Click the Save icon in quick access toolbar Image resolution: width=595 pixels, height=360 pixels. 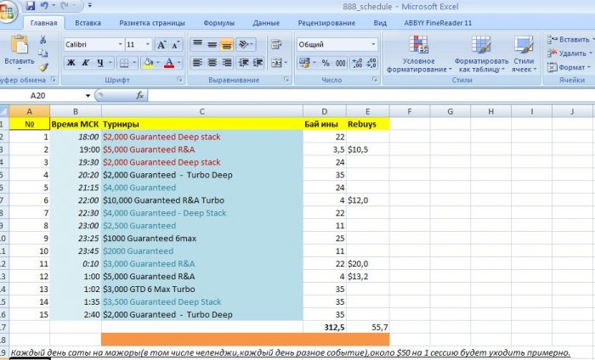pyautogui.click(x=31, y=6)
